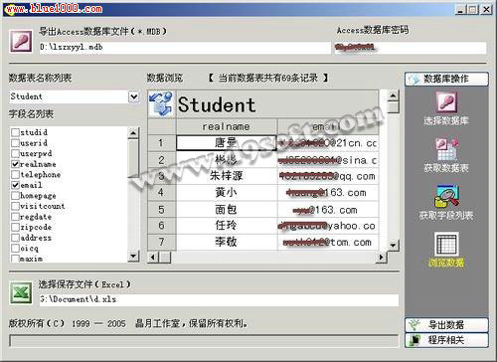Check the userid field checkbox
The height and width of the screenshot is (362, 497).
coord(15,143)
